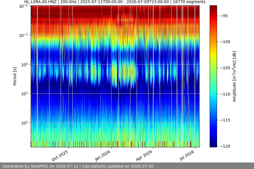The image size is (254, 169).
Task: Click the 10^1 period tick label
Action: coord(24,94)
